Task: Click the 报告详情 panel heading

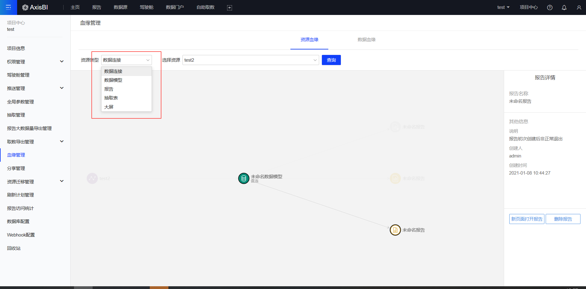Action: tap(545, 78)
